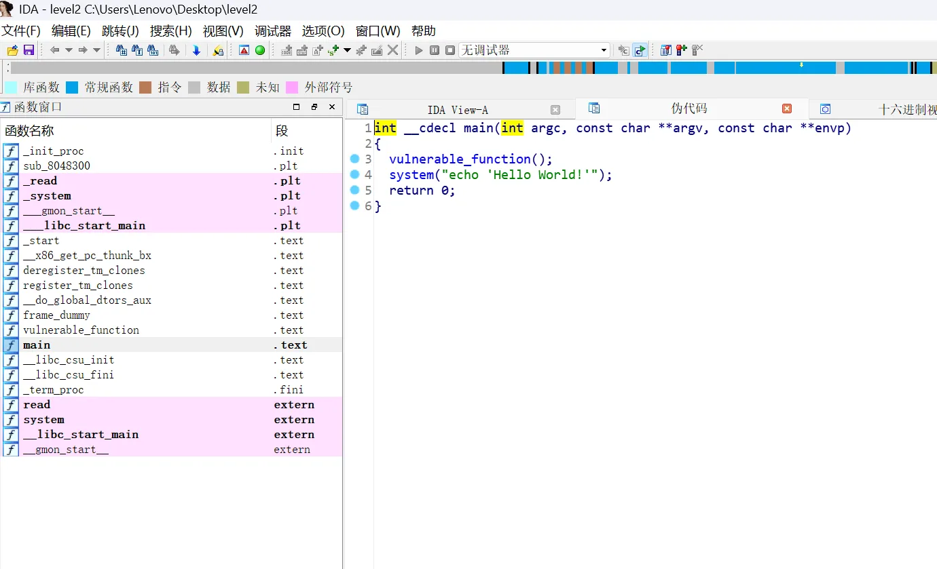Viewport: 937px width, 569px height.
Task: Open the 视图(V) menu
Action: click(x=223, y=31)
